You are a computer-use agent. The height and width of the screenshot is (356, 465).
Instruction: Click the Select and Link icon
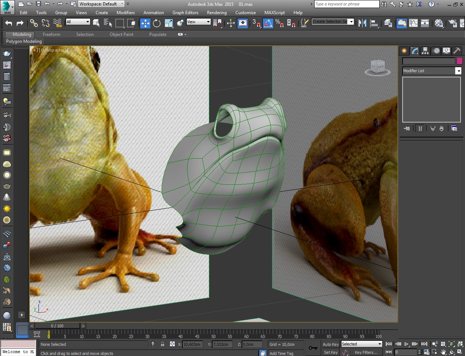34,23
